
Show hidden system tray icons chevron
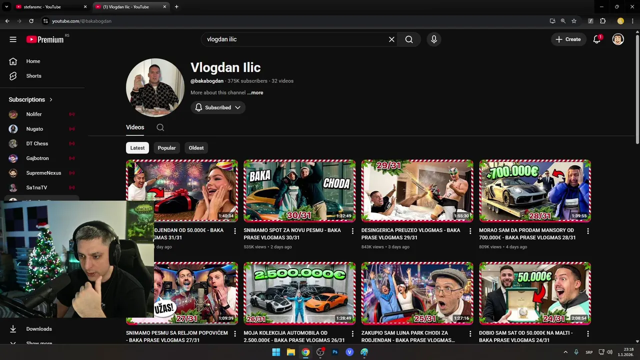[565, 352]
